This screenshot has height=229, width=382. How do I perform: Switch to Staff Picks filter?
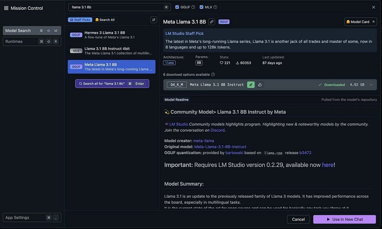pyautogui.click(x=80, y=20)
